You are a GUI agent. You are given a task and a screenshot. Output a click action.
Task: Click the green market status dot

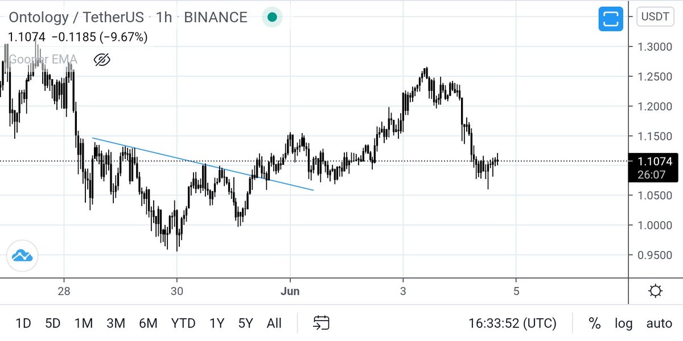272,18
